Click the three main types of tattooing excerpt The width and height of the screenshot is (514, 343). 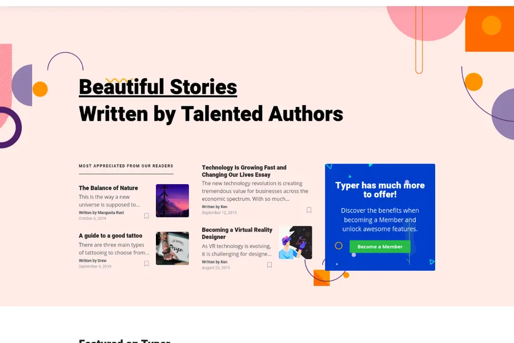coord(114,249)
